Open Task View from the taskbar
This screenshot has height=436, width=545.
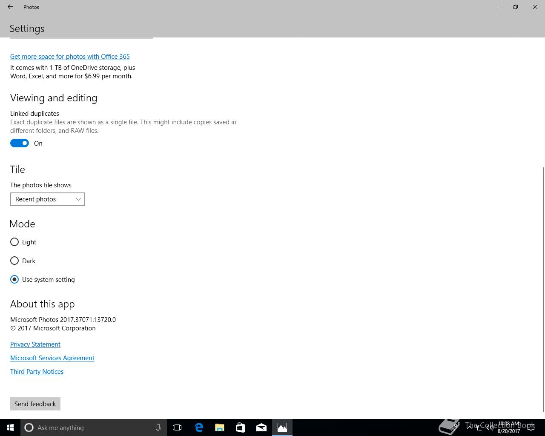coord(177,427)
